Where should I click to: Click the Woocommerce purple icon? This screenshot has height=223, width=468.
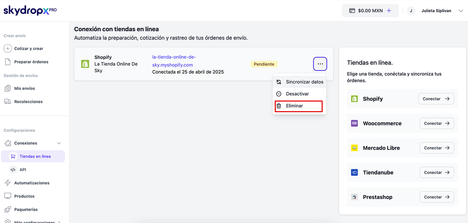pyautogui.click(x=354, y=123)
